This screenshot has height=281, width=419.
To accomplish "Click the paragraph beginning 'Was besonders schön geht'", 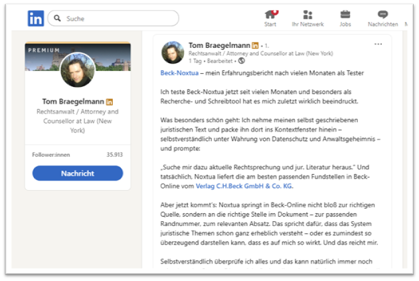I will coord(270,134).
